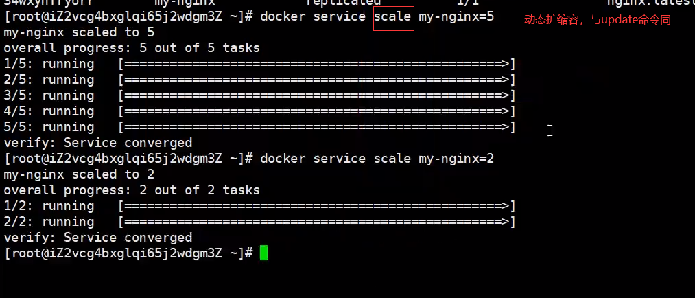Click 'overall progress: 2 out of 2 tasks'

[x=132, y=190]
